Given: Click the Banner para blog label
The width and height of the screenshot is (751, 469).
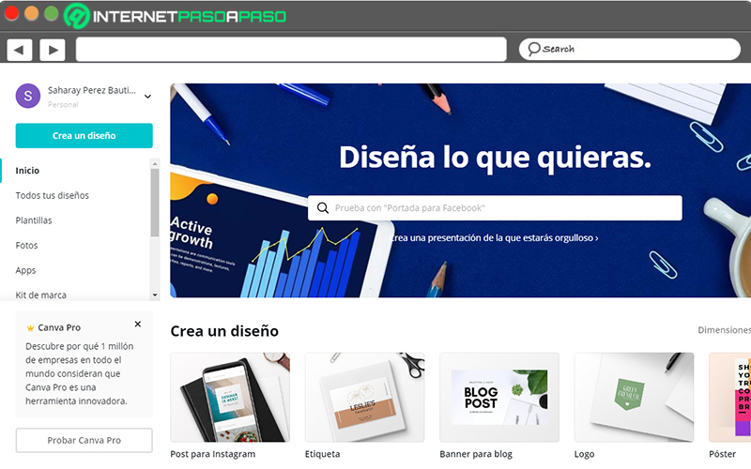Looking at the screenshot, I should pyautogui.click(x=476, y=454).
